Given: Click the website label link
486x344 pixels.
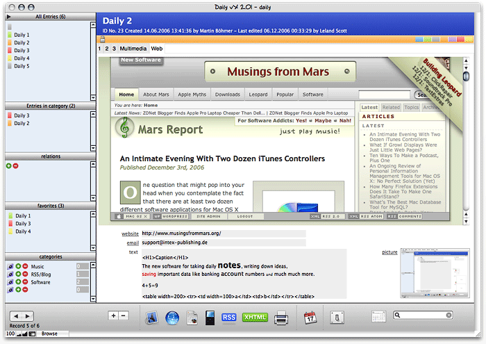Looking at the screenshot, I should pyautogui.click(x=130, y=234).
